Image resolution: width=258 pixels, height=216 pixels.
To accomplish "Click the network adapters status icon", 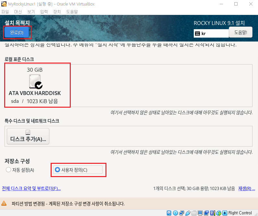I will (182, 213).
